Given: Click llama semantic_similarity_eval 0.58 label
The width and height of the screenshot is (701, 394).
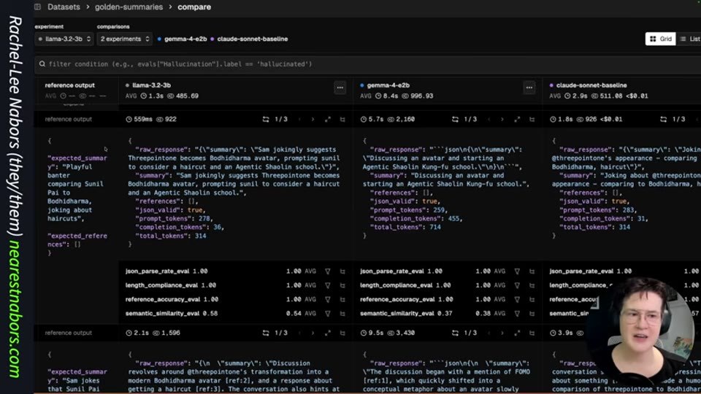Looking at the screenshot, I should tap(172, 314).
